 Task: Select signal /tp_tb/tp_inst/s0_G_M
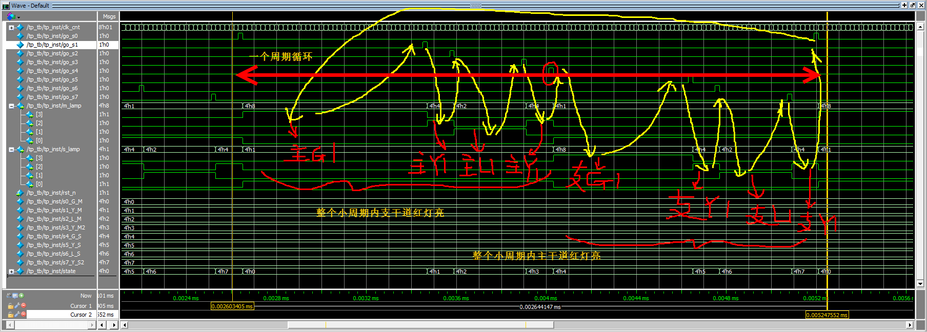point(54,202)
